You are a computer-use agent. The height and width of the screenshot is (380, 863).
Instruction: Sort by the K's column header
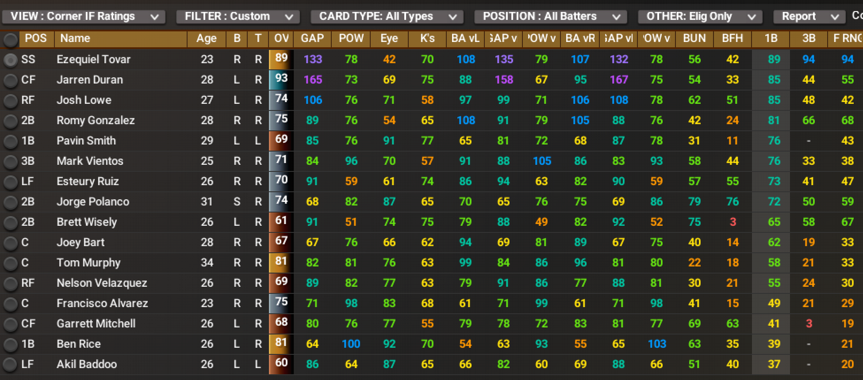427,38
